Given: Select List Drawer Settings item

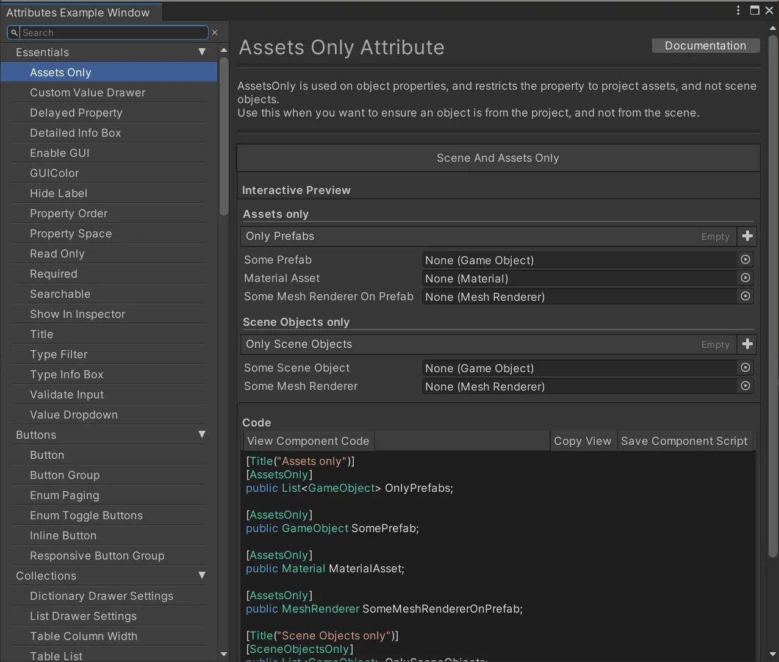Looking at the screenshot, I should click(109, 616).
